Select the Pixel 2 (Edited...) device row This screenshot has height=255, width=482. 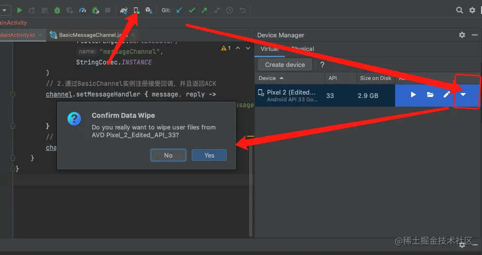pos(367,96)
